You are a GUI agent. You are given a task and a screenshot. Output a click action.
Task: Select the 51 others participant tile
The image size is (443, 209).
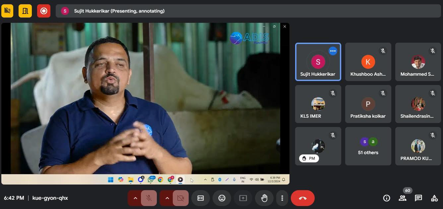(368, 146)
